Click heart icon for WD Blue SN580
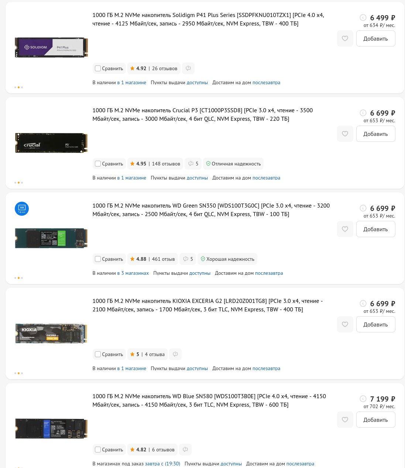The height and width of the screenshot is (468, 405). tap(345, 420)
